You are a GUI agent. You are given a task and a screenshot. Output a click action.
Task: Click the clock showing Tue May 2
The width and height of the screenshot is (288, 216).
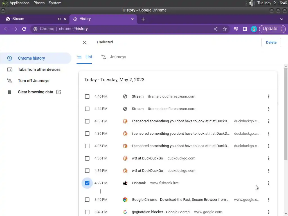[x=272, y=3]
